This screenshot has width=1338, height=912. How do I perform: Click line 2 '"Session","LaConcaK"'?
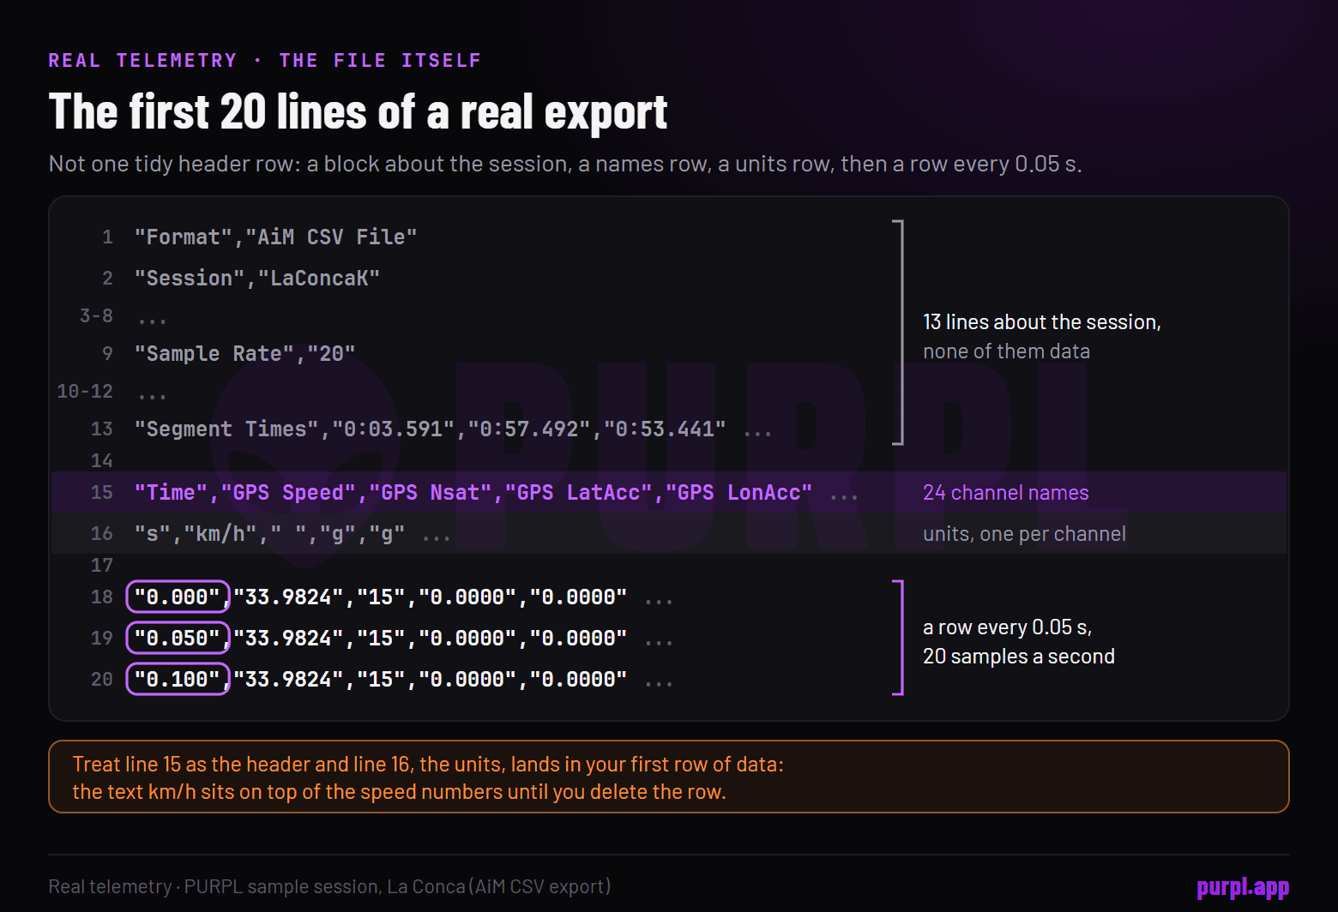[256, 278]
